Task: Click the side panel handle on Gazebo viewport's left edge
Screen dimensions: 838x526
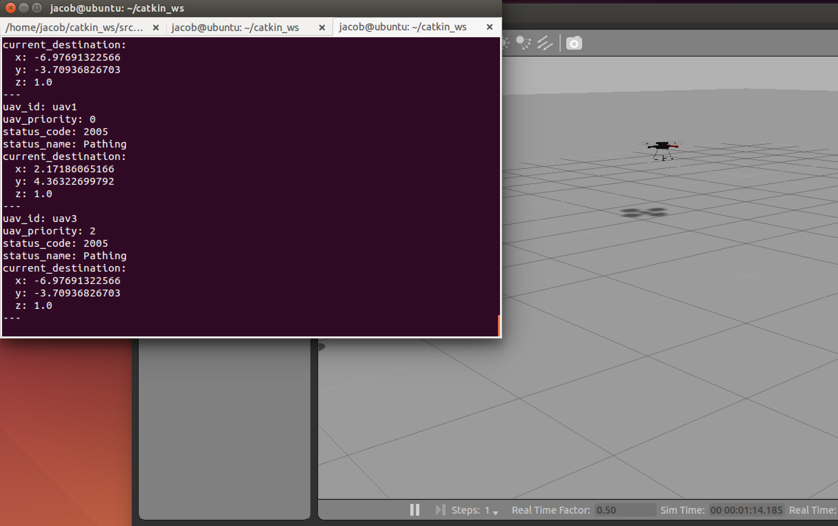Action: 321,346
